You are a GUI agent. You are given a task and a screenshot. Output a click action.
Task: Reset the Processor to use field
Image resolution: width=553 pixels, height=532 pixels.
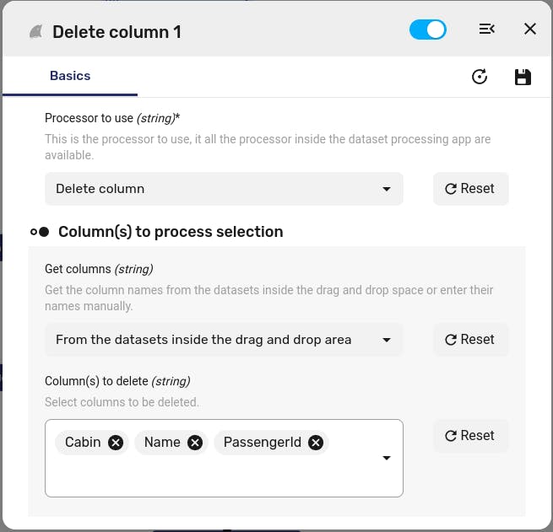click(x=471, y=189)
